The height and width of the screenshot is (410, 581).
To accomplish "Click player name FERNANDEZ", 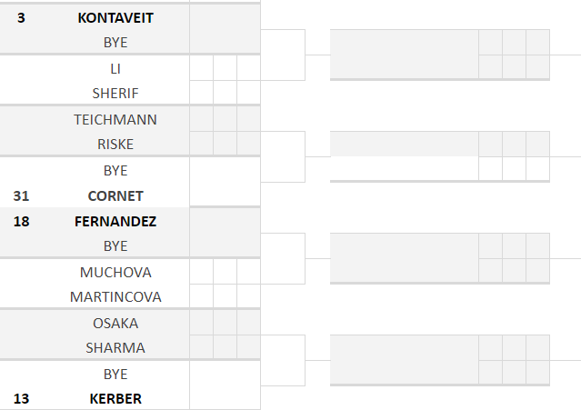I will [x=115, y=221].
